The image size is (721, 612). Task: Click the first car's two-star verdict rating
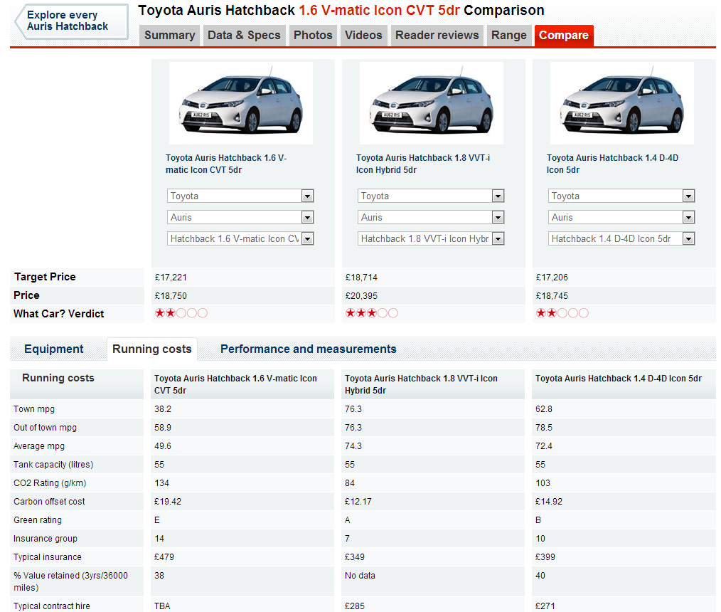181,313
